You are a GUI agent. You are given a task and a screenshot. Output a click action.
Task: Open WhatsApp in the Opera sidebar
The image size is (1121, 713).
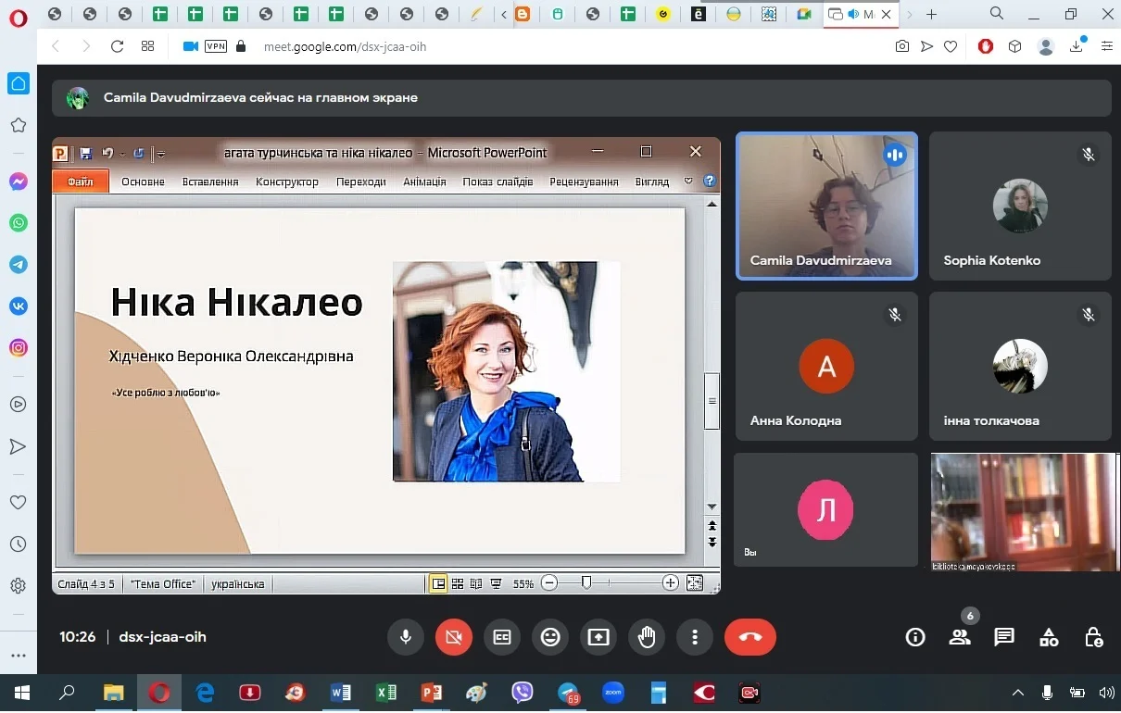click(18, 223)
